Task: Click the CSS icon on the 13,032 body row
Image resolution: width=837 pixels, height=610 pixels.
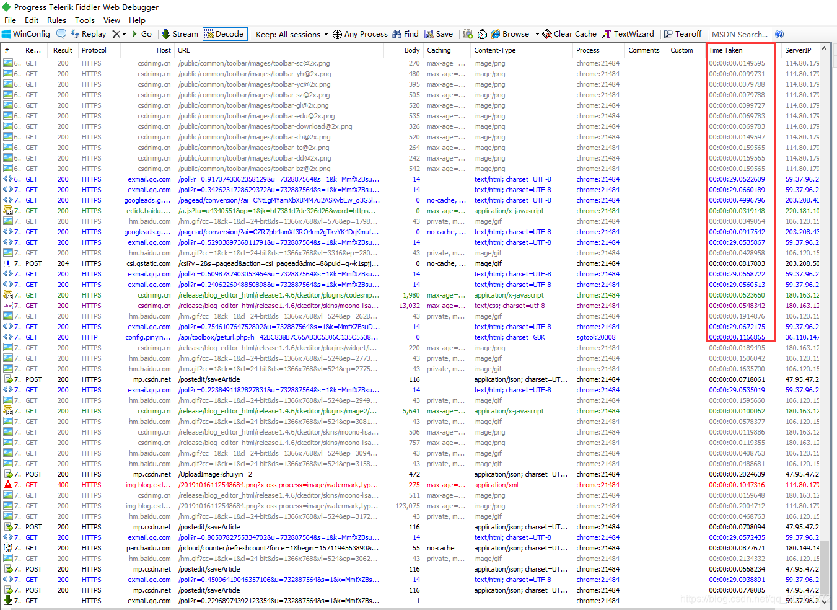Action: point(8,306)
